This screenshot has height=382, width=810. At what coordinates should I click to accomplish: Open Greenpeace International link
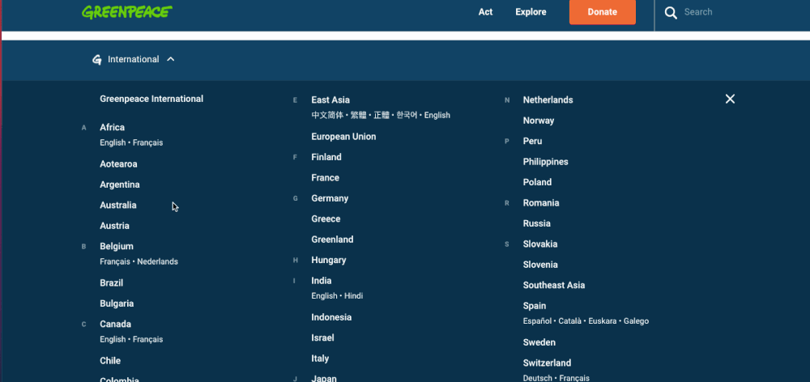(151, 99)
